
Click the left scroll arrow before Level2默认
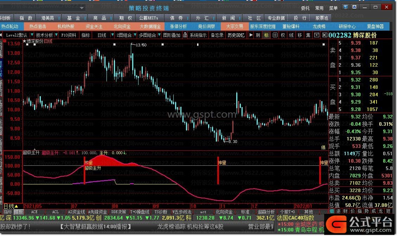click(x=1, y=35)
